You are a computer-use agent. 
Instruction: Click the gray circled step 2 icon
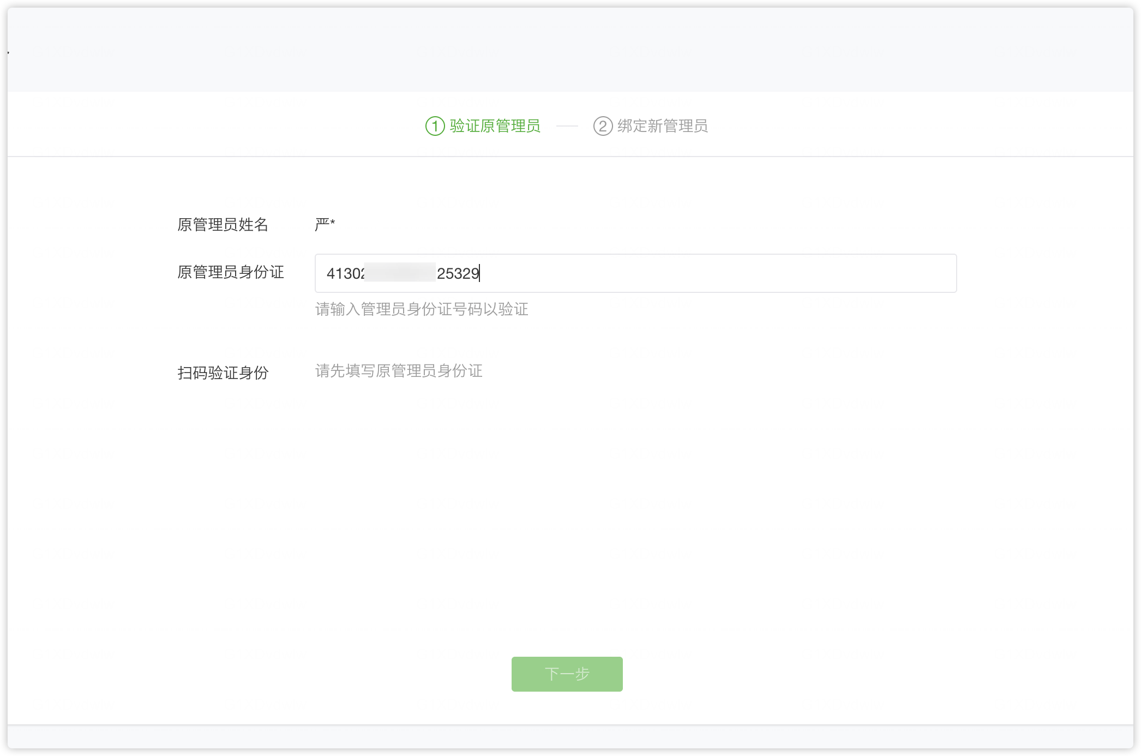click(603, 127)
